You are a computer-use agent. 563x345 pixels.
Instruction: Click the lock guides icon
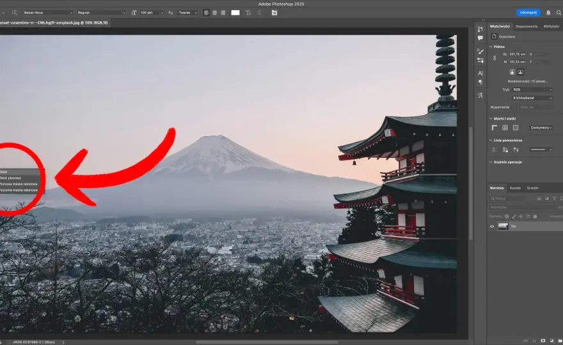[x=505, y=149]
